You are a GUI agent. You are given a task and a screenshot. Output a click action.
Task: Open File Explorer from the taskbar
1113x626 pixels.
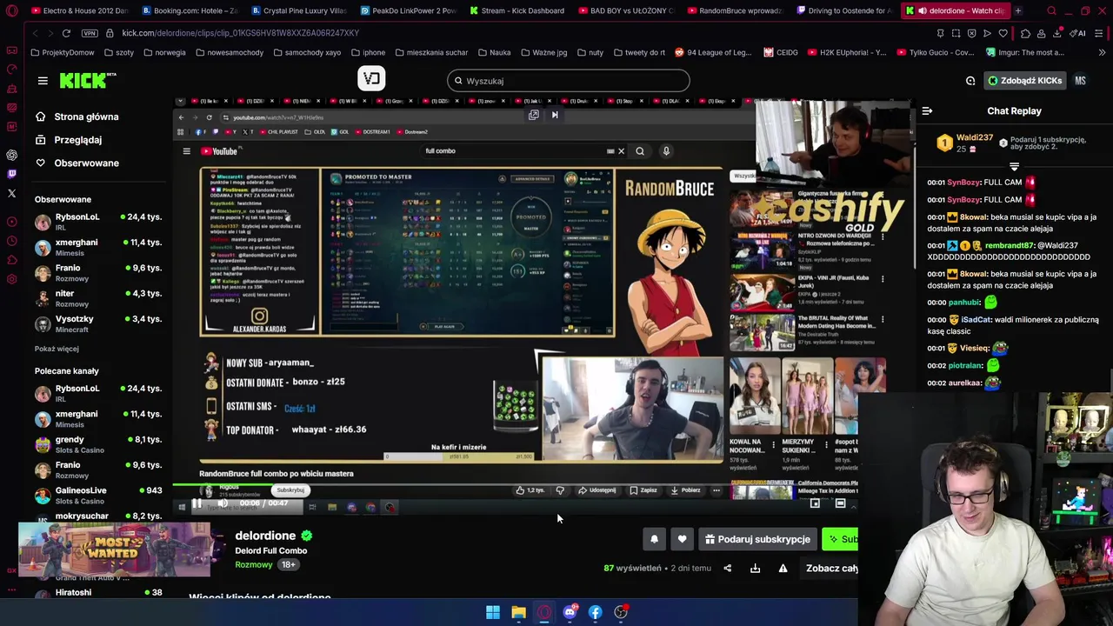click(518, 612)
